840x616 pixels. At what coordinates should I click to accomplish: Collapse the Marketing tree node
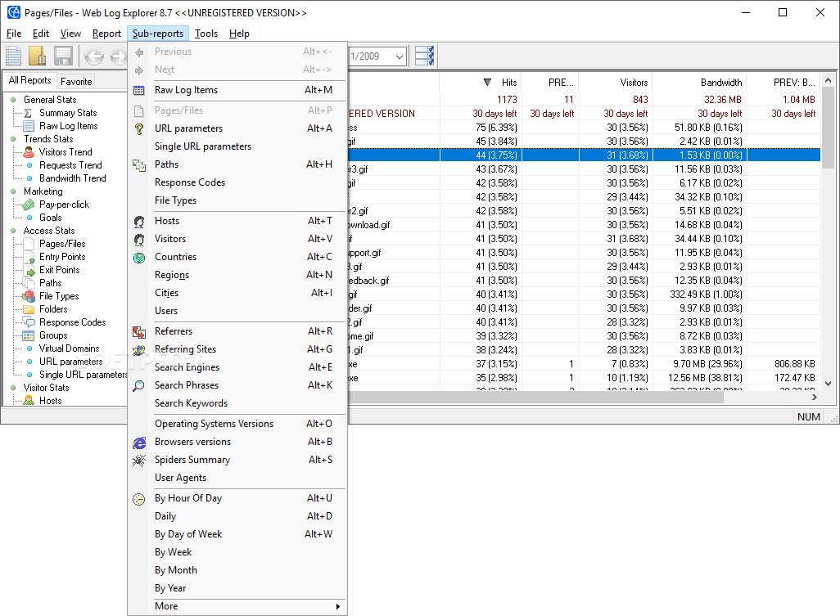tap(13, 191)
